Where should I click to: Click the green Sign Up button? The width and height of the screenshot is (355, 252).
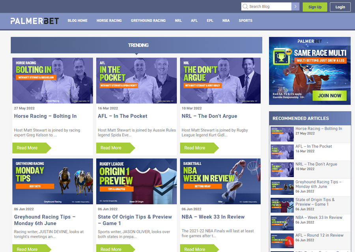coord(315,7)
